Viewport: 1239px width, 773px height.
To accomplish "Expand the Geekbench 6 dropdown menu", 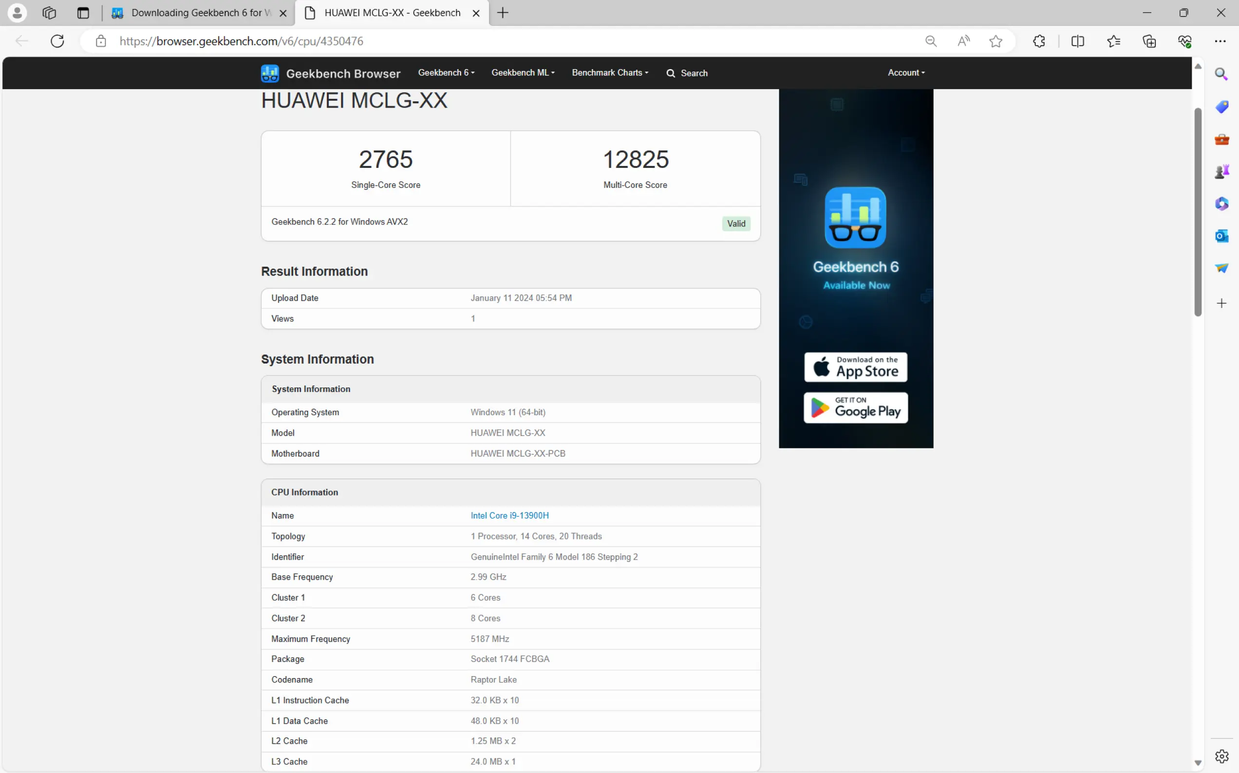I will (x=446, y=73).
